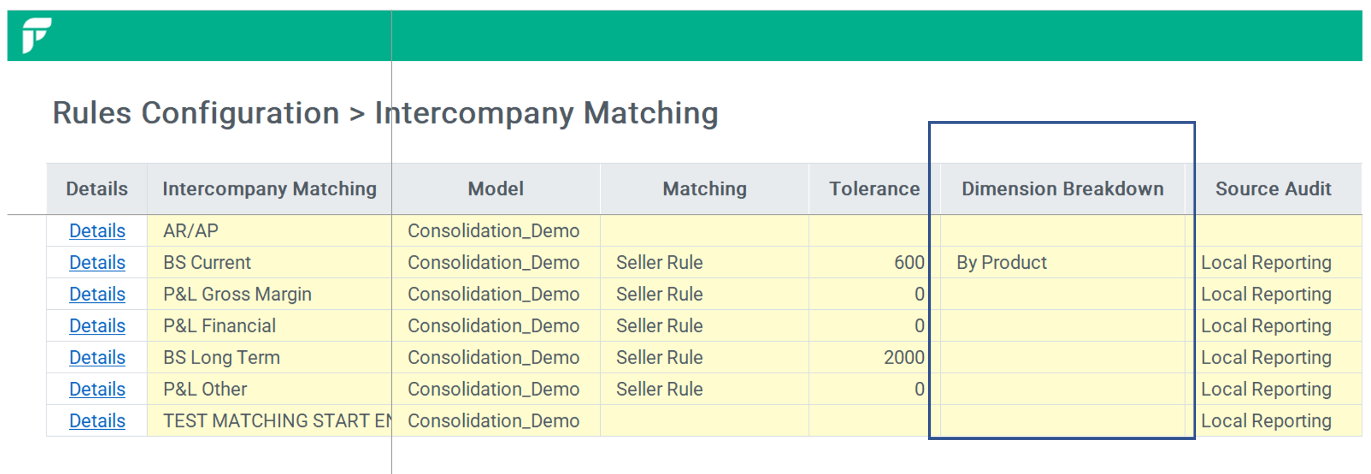Select the BS Current name cell
This screenshot has height=474, width=1371.
[269, 262]
